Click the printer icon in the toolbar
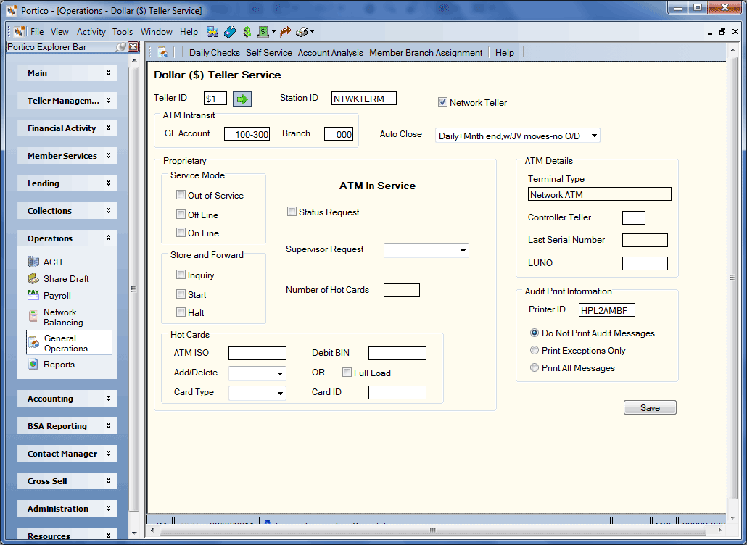The image size is (747, 545). tap(302, 32)
